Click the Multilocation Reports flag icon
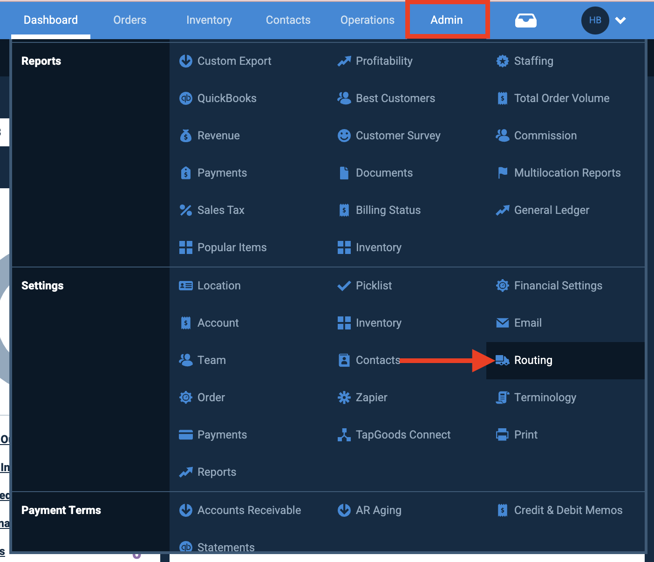The image size is (654, 562). pos(503,173)
